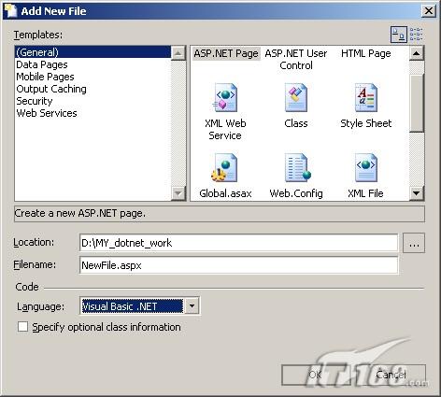441x397 pixels.
Task: Select the ASP.NET User Control template label
Action: (x=296, y=60)
